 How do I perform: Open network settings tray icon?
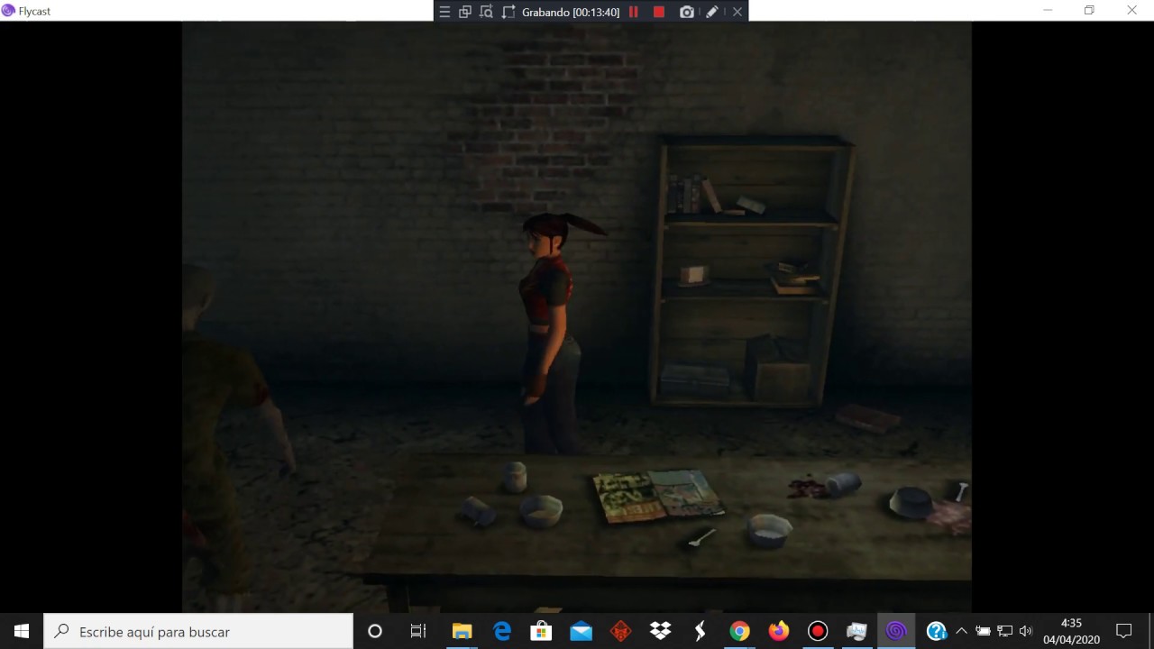pos(1004,632)
